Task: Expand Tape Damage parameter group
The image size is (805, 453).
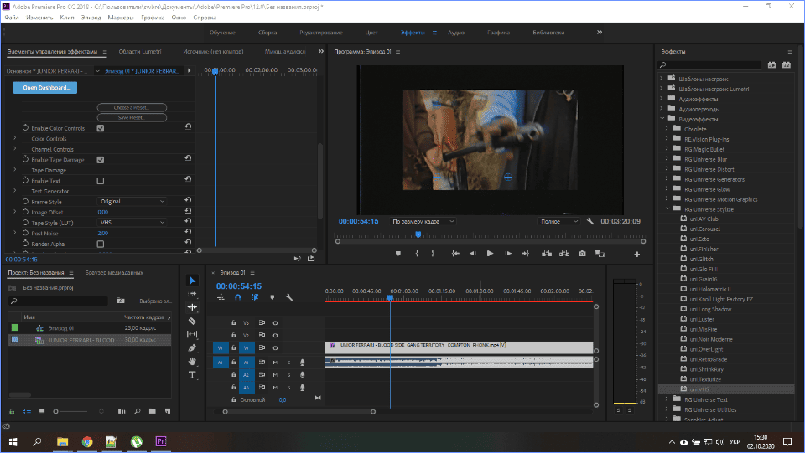Action: click(x=15, y=170)
